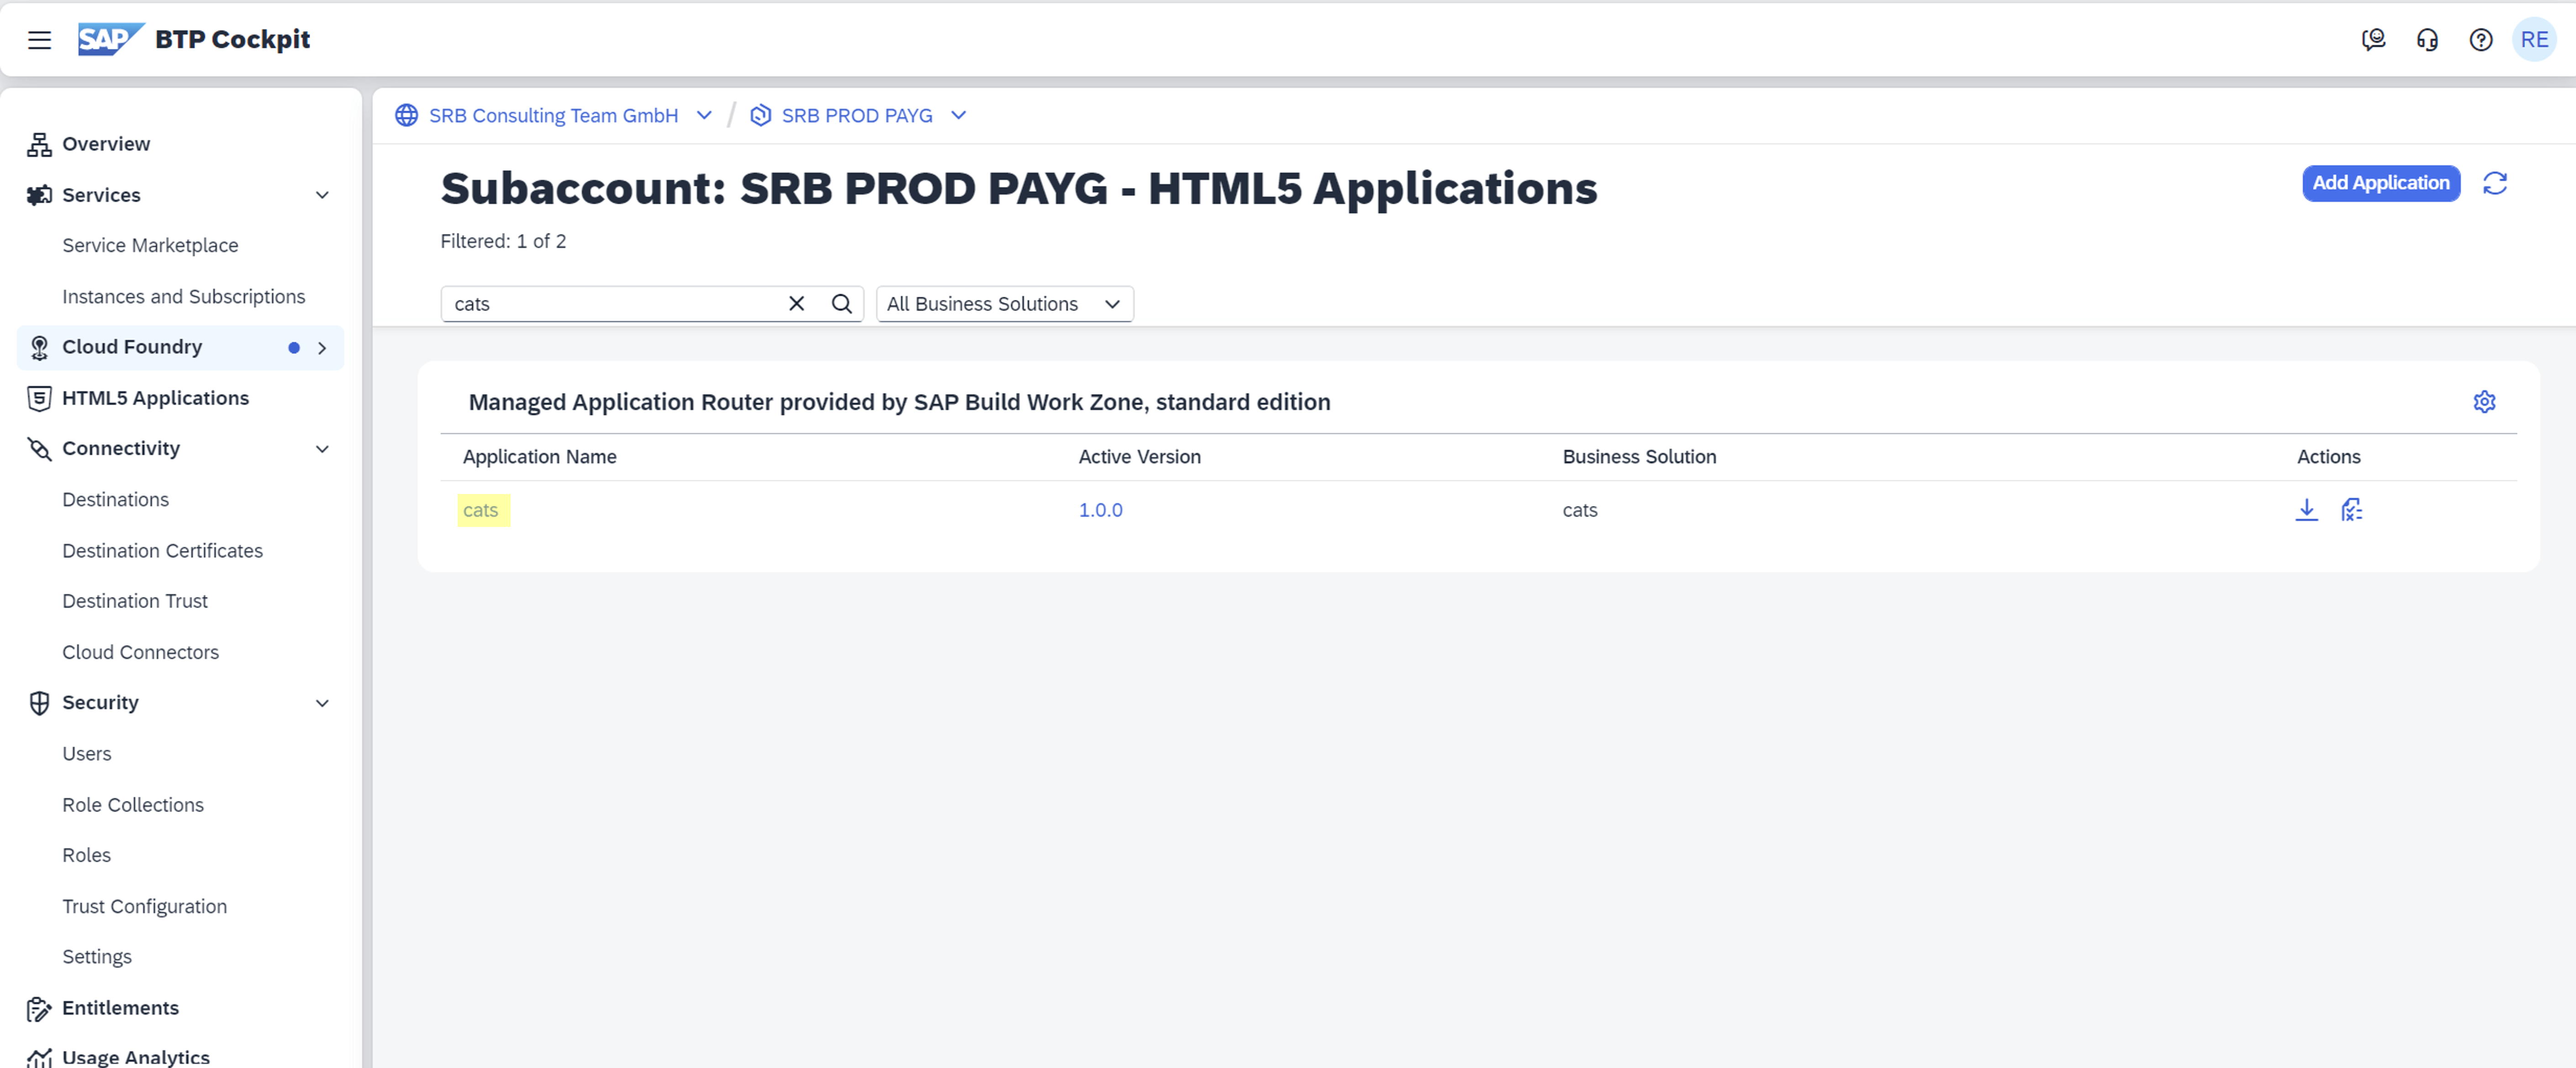
Task: Click the refresh applications icon
Action: pos(2494,183)
